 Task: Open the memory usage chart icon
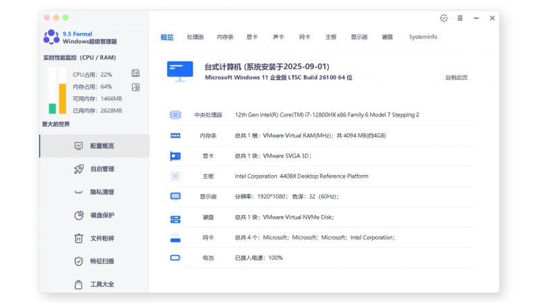click(x=136, y=88)
